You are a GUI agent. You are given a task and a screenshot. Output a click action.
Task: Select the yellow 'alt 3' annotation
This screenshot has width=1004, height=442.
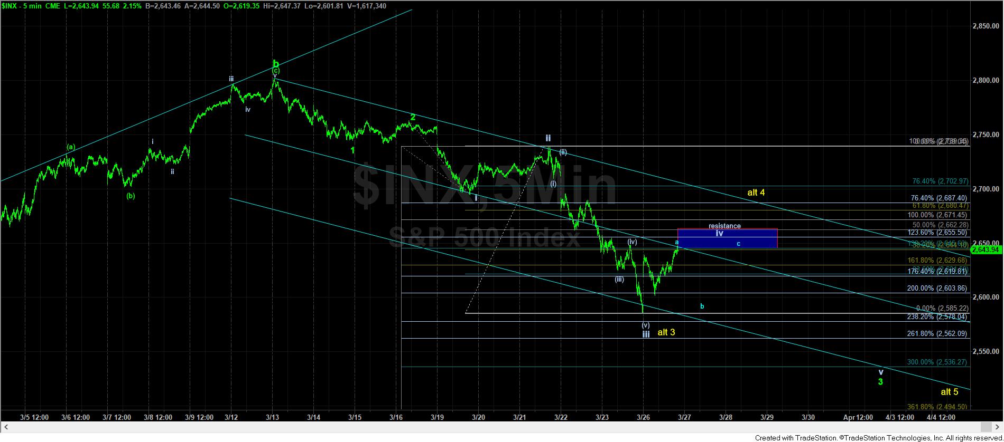coord(666,332)
